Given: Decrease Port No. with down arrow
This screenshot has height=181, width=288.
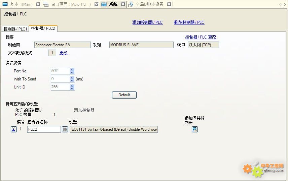Looking at the screenshot, I should [72, 72].
